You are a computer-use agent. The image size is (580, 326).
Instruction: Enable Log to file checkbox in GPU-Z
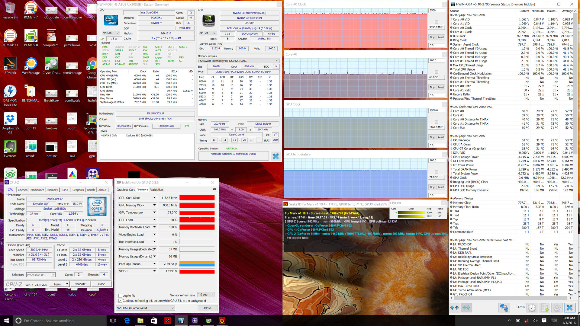pos(120,296)
